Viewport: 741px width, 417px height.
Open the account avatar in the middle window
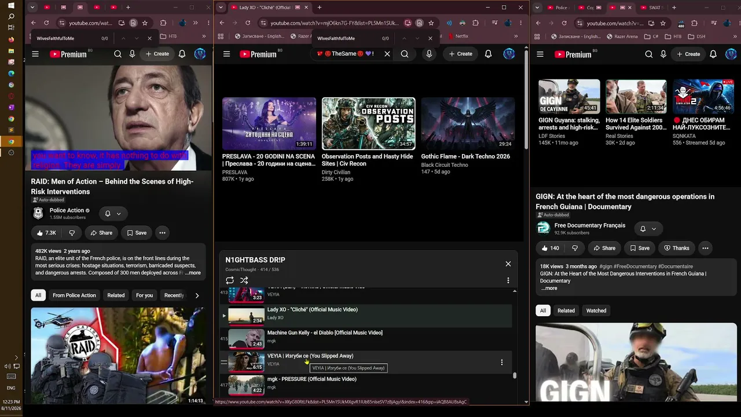click(509, 54)
